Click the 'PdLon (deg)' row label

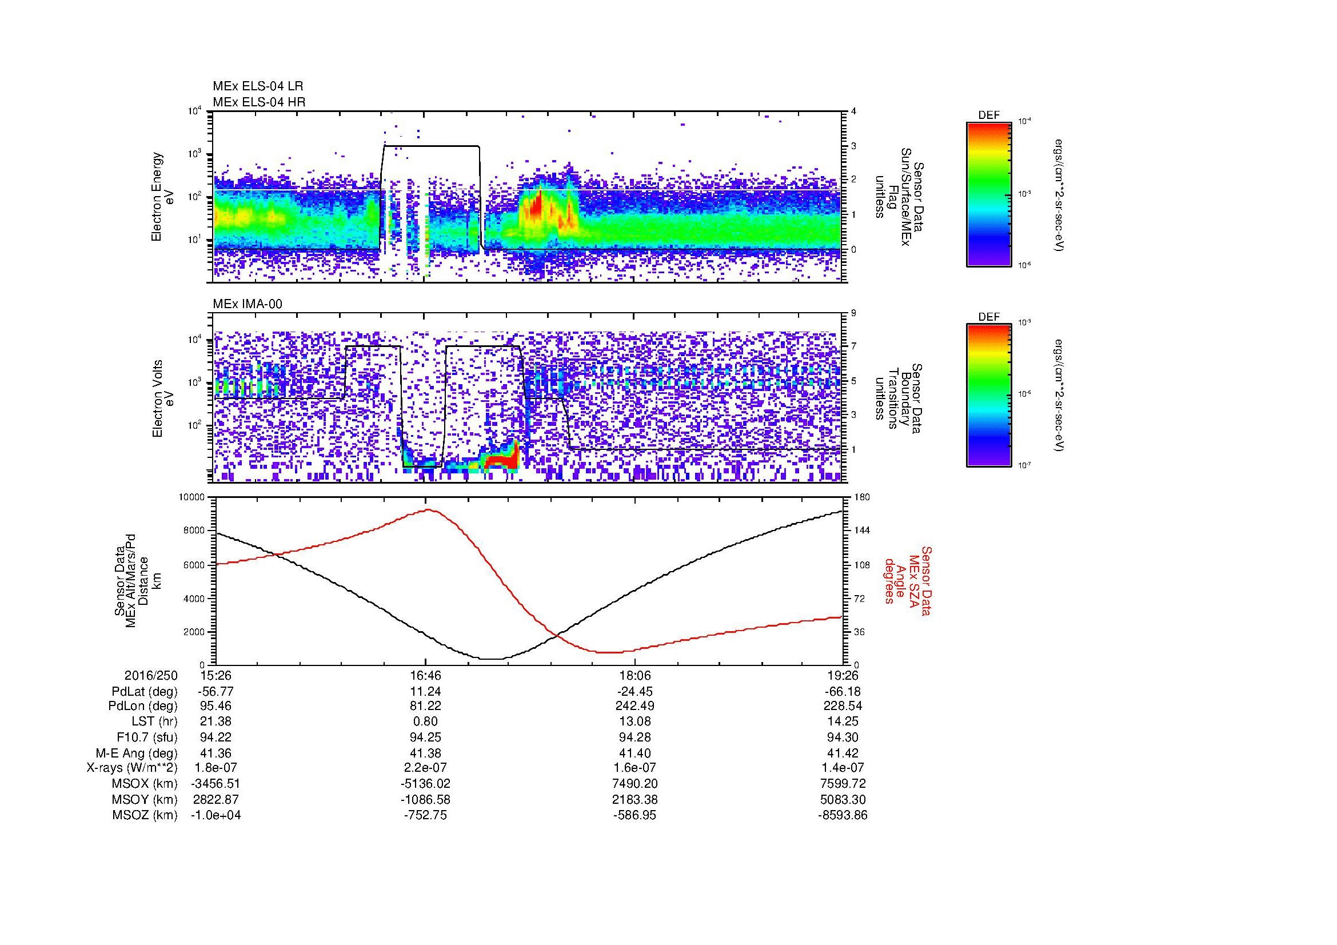(x=143, y=706)
